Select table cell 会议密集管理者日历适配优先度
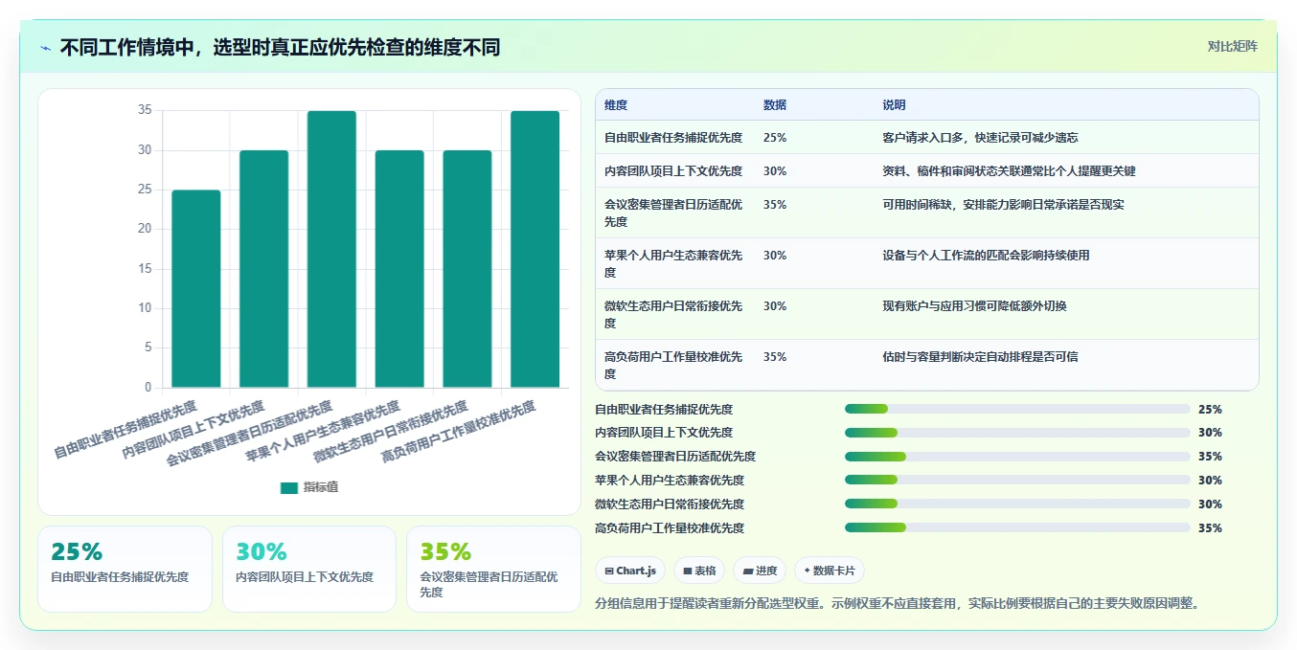This screenshot has width=1297, height=650. click(x=673, y=213)
